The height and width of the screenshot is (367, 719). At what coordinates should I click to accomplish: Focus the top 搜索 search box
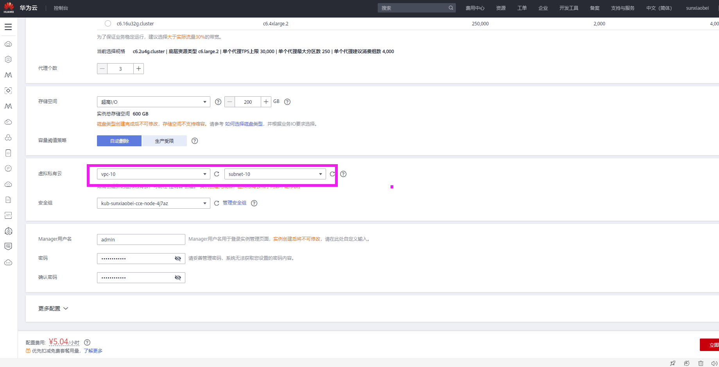pyautogui.click(x=417, y=8)
